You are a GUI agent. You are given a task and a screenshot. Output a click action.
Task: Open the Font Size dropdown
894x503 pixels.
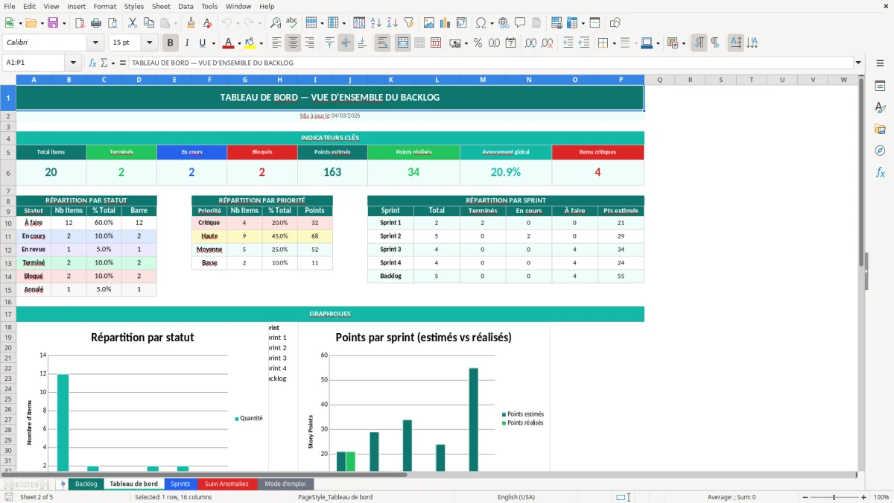click(x=150, y=43)
